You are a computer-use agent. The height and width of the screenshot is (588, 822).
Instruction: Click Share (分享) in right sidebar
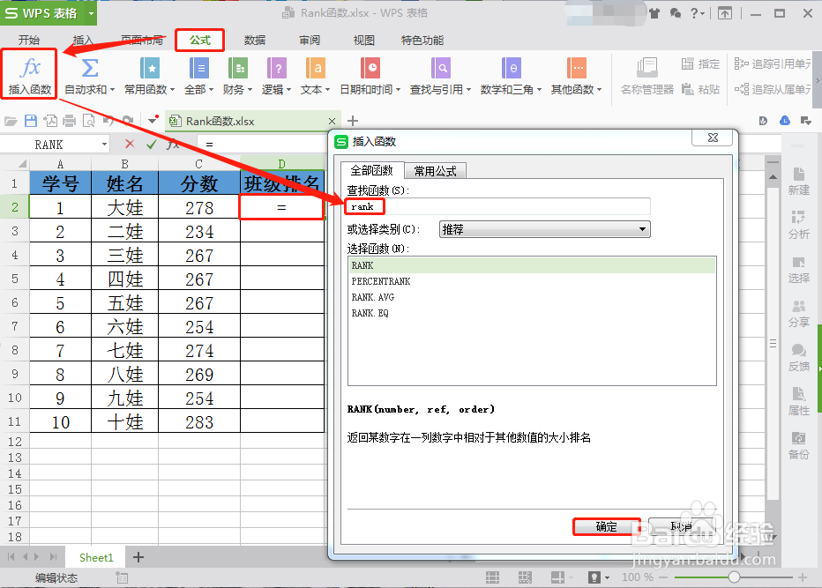tap(799, 313)
